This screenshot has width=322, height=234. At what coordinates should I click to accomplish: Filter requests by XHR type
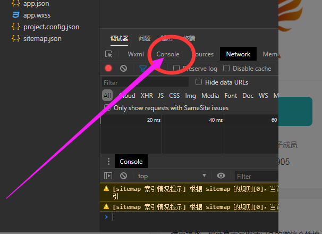pos(147,96)
